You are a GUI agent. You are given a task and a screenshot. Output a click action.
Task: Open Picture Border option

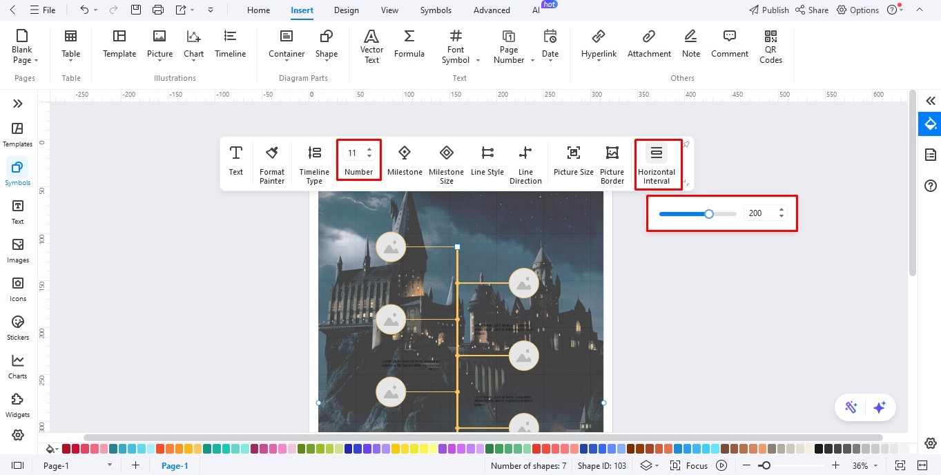pos(612,165)
